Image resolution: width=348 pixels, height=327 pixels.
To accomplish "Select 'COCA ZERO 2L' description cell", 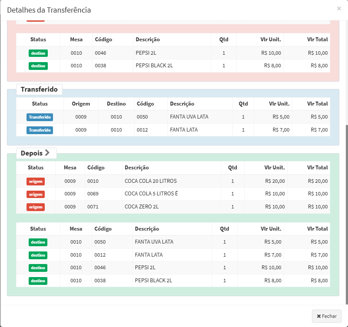I will 172,207.
